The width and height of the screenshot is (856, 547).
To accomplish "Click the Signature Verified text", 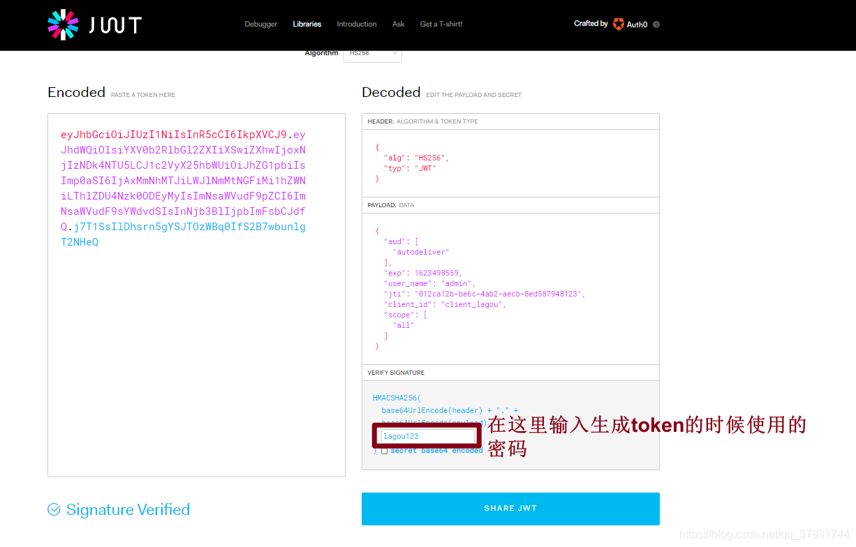I will 128,510.
